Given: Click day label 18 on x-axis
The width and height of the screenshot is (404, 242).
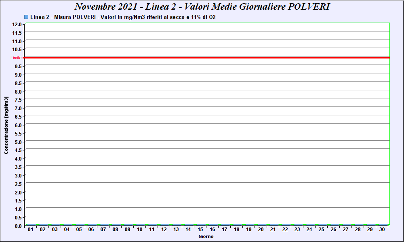Looking at the screenshot, I should [236, 229].
